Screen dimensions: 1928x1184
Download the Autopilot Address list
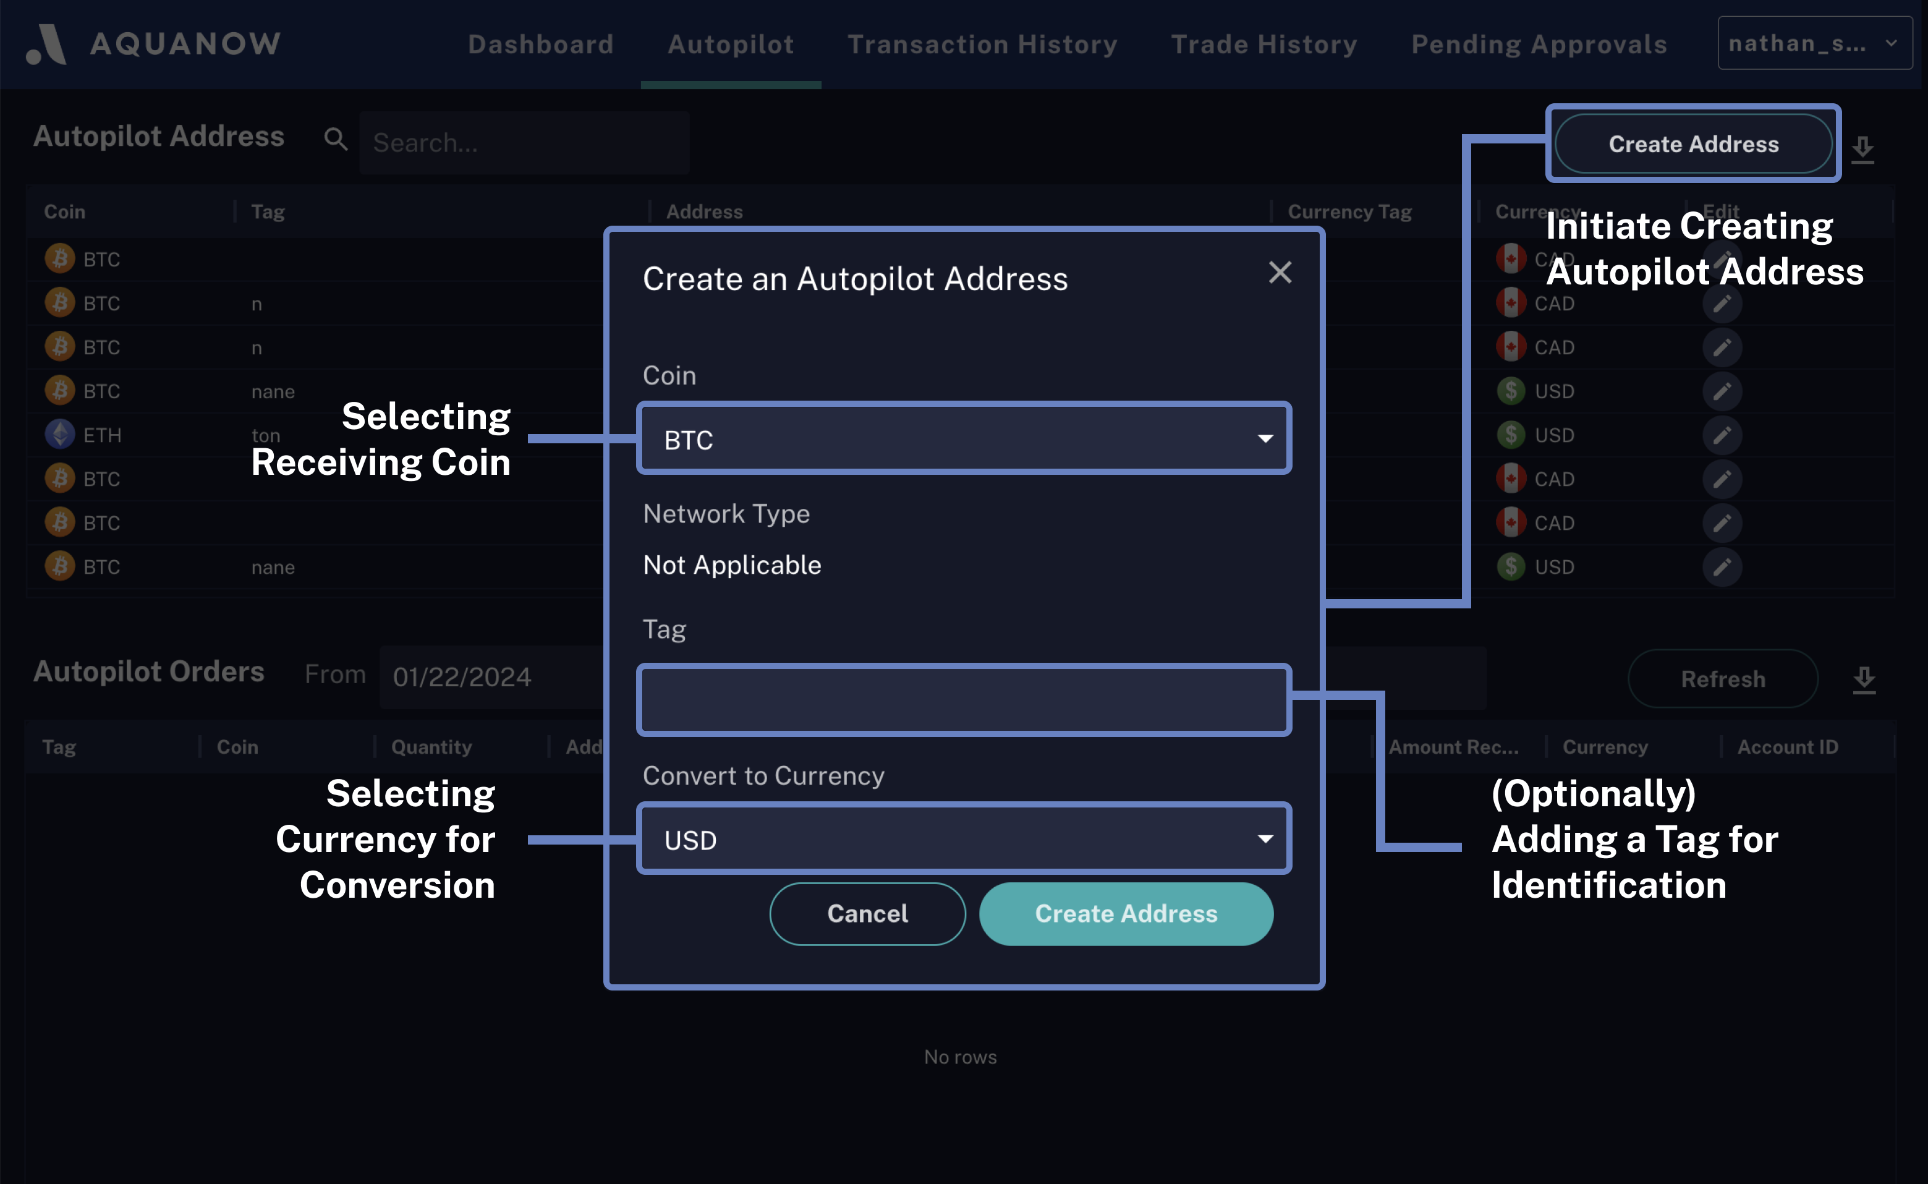pyautogui.click(x=1862, y=148)
